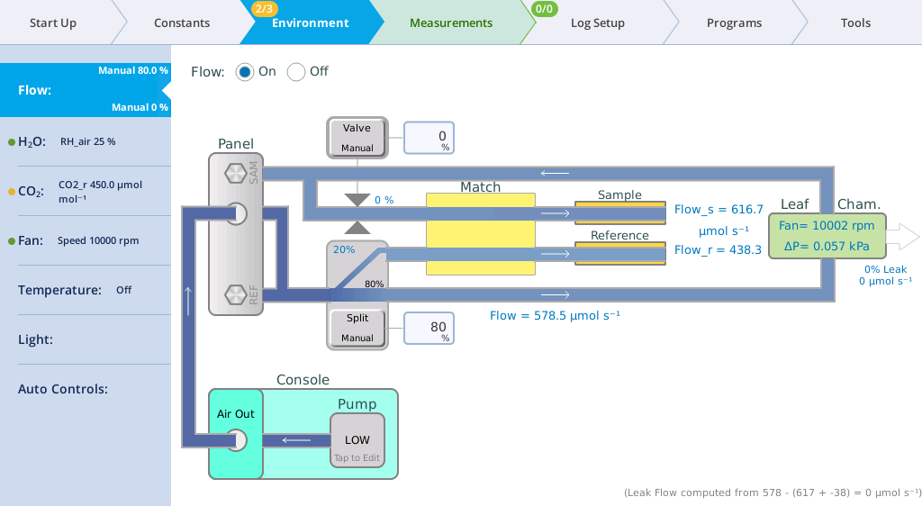922x506 pixels.
Task: Tap the Pump LOW edit button
Action: click(x=357, y=440)
